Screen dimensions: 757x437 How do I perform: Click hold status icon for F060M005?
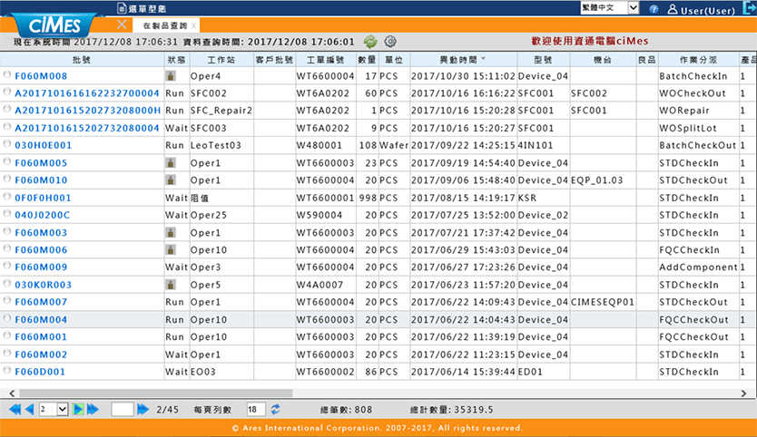[171, 163]
